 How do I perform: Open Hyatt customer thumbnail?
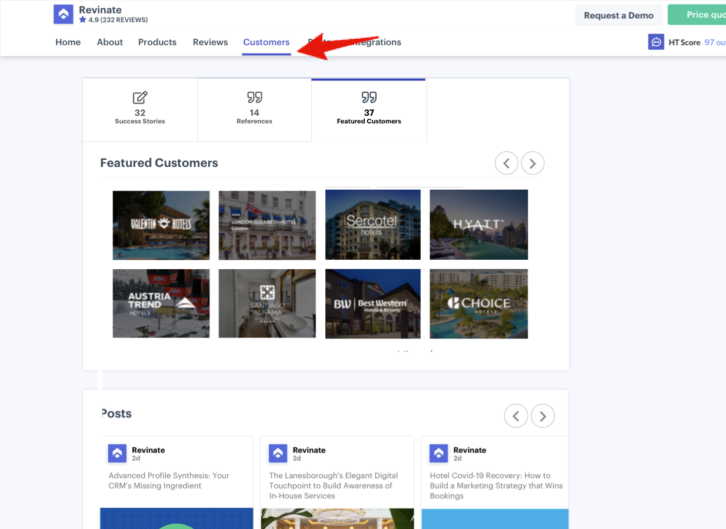[x=479, y=225]
